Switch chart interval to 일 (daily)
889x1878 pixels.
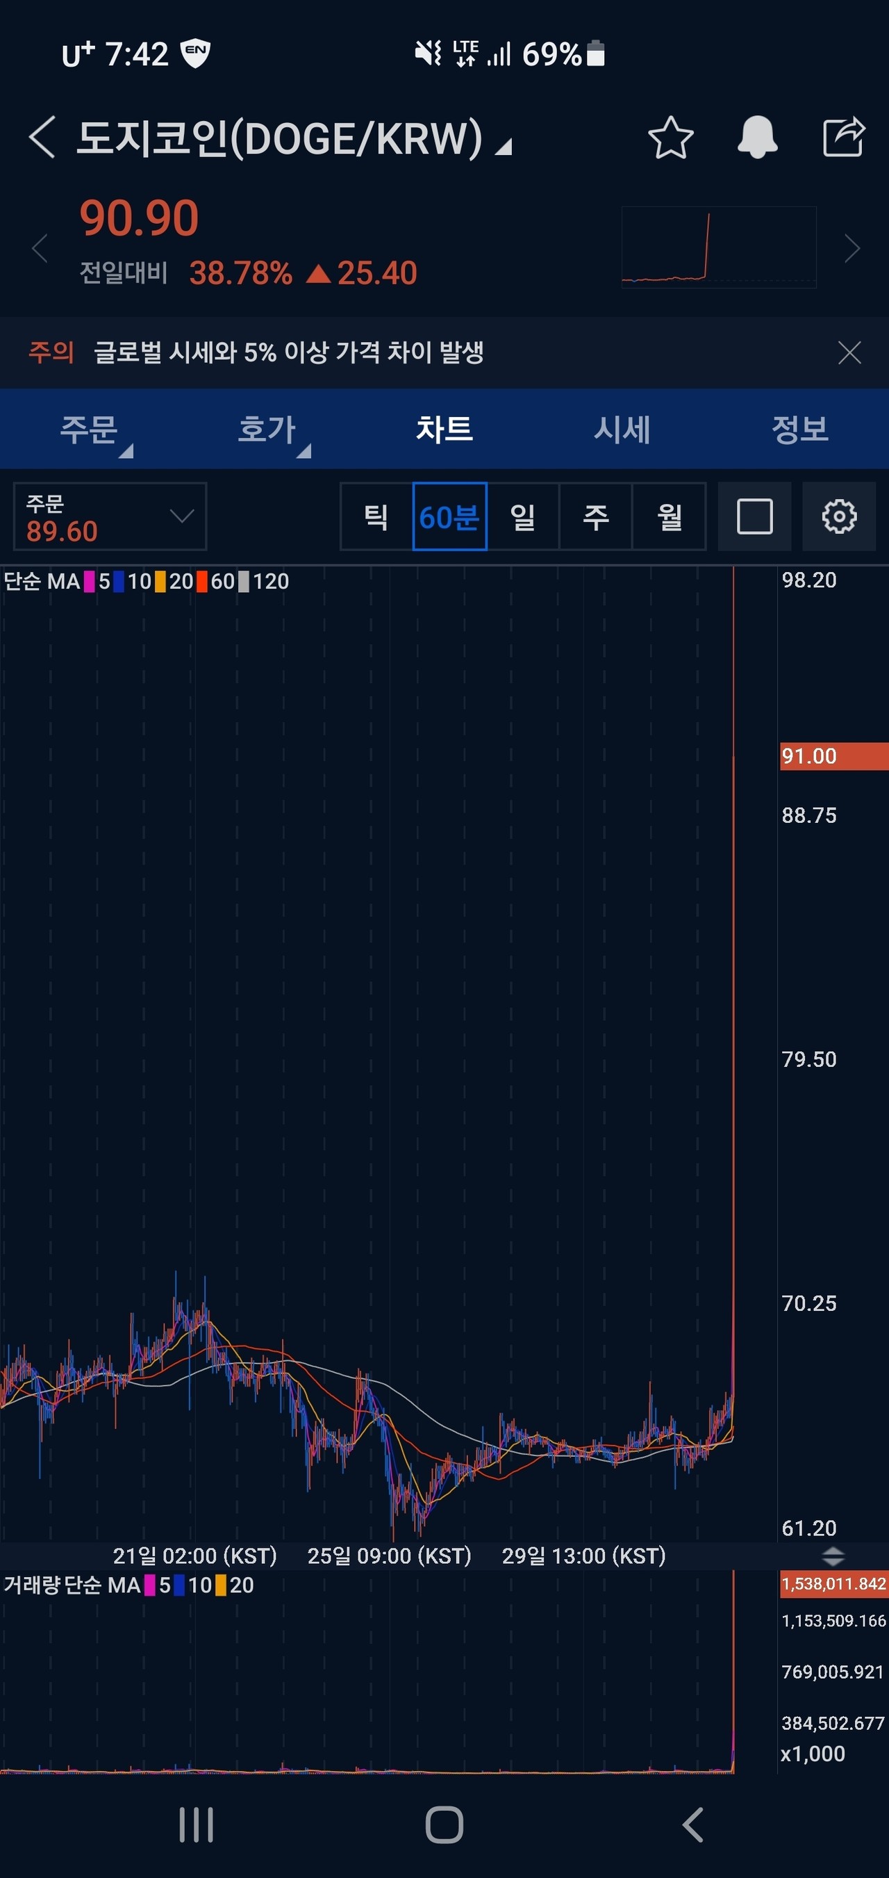coord(522,516)
